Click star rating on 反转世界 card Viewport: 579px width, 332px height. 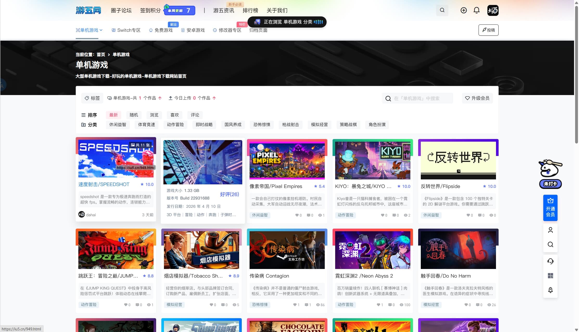coord(489,186)
